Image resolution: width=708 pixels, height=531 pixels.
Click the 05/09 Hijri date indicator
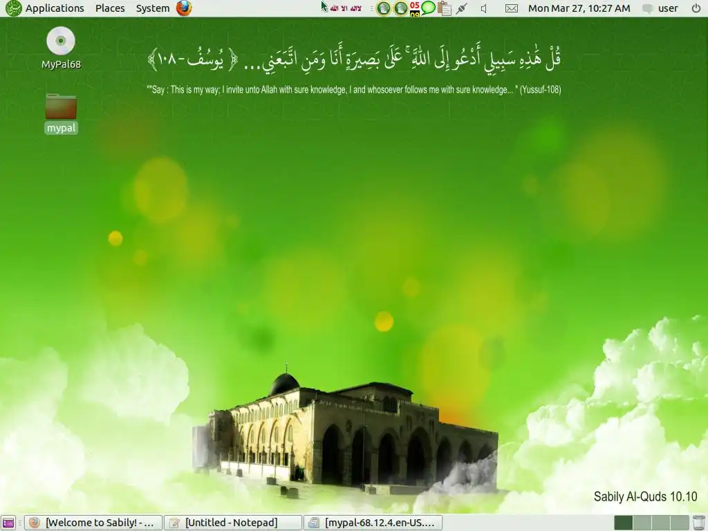pos(415,8)
